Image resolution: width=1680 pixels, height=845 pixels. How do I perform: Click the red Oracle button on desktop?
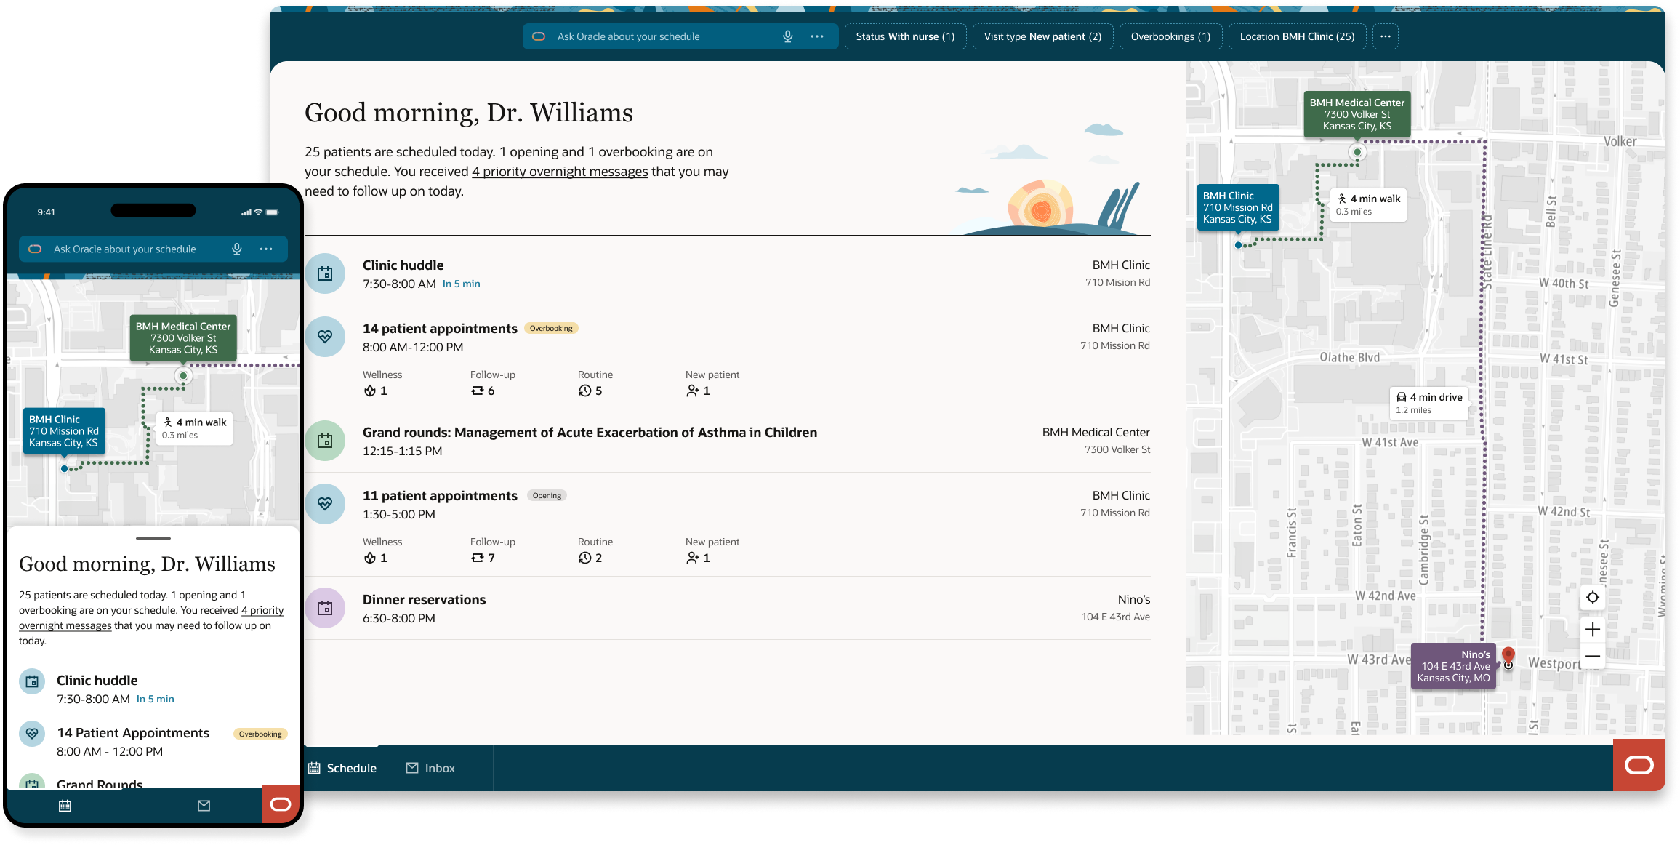pos(1639,765)
